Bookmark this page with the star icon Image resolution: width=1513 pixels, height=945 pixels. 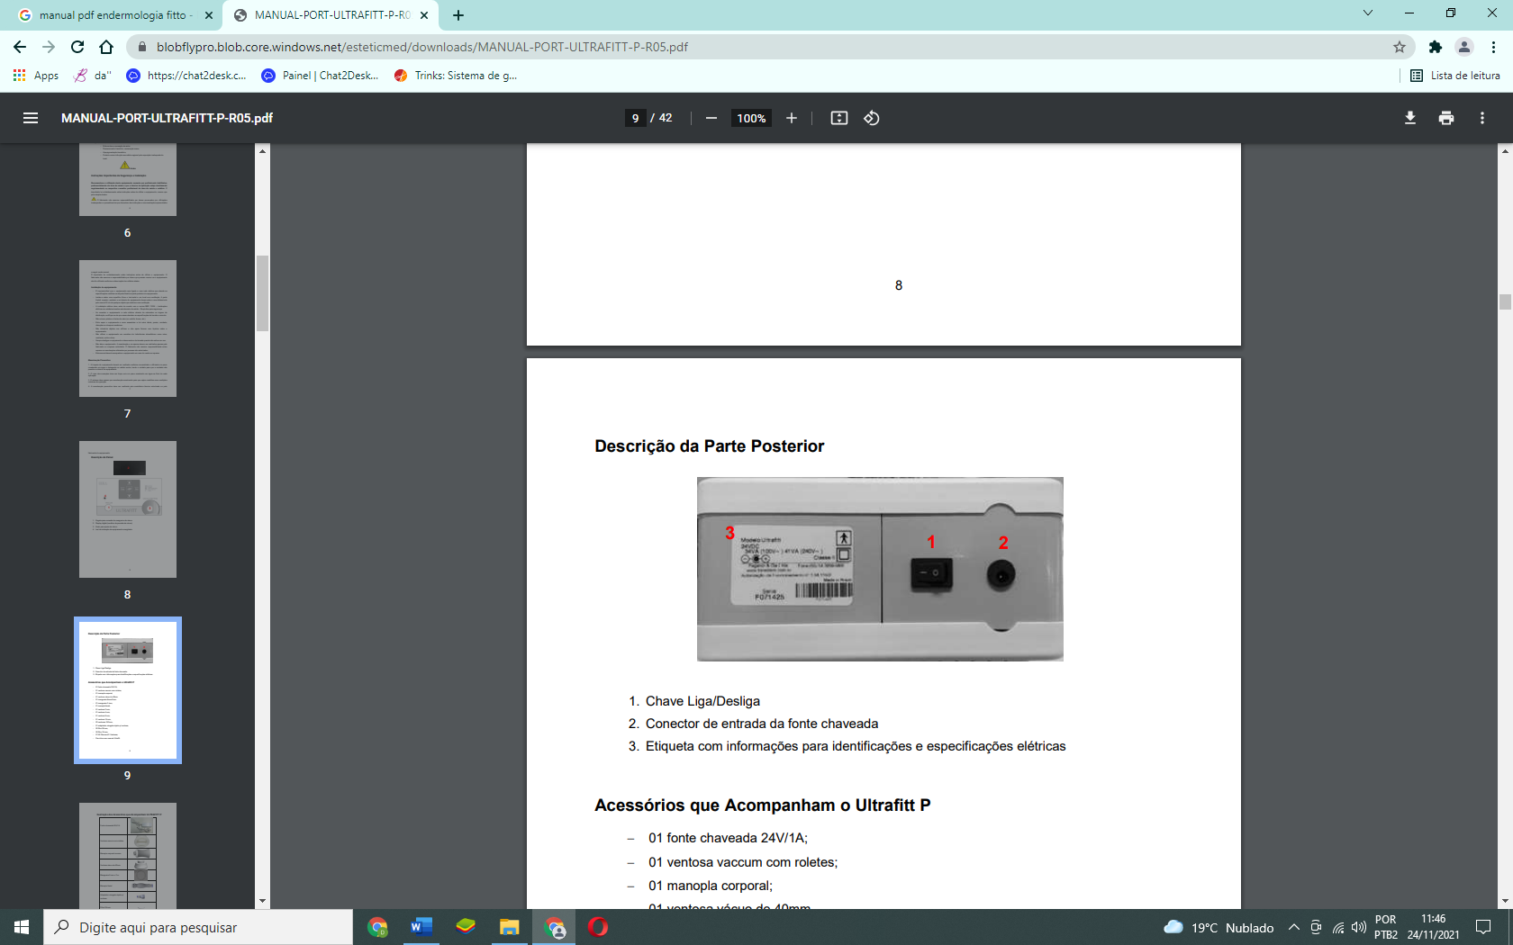coord(1400,47)
